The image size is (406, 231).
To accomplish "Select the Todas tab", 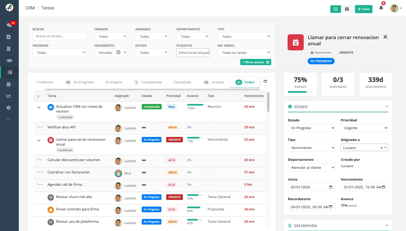I will click(245, 82).
